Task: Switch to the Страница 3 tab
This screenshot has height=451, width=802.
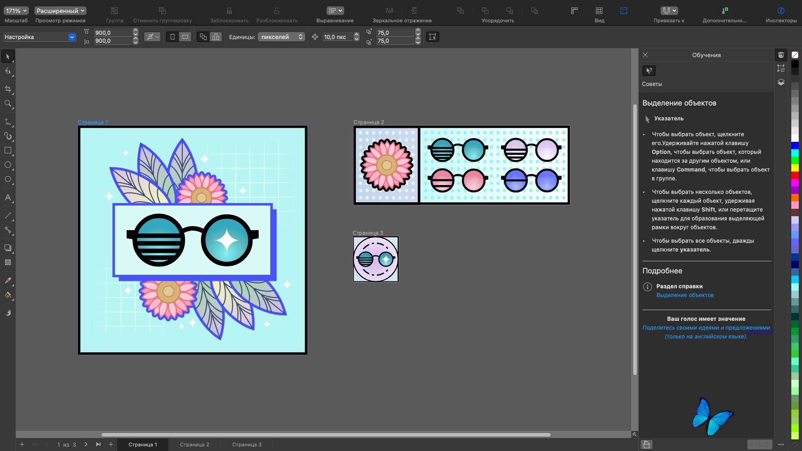Action: 247,444
